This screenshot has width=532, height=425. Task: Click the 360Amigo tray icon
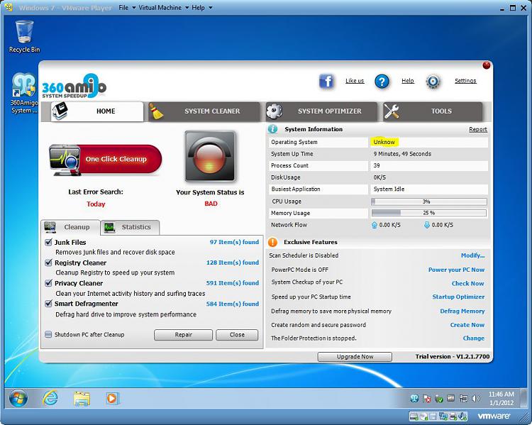pyautogui.click(x=414, y=399)
